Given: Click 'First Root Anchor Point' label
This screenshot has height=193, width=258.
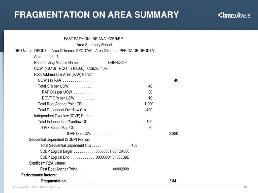Looking at the screenshot, I should click(58, 169).
